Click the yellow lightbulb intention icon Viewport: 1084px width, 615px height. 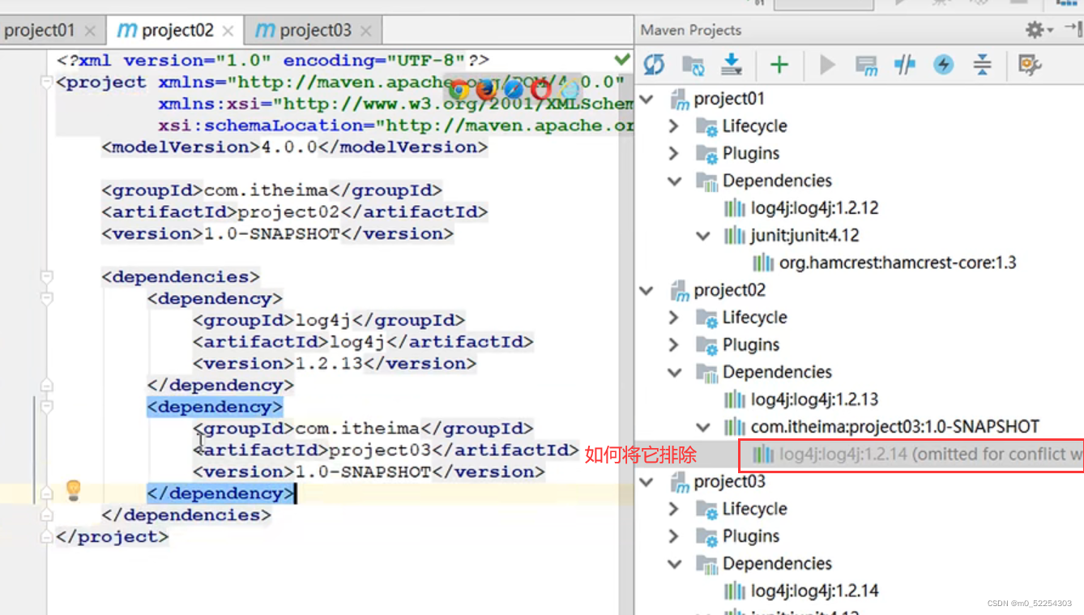pyautogui.click(x=74, y=489)
